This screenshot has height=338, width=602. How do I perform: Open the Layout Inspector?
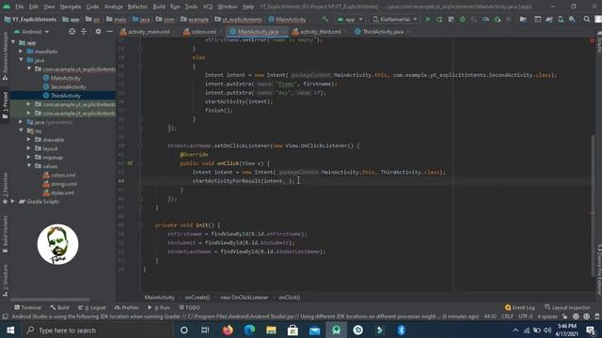coord(567,307)
